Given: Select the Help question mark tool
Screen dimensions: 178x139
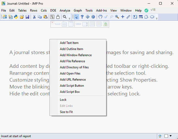Looking at the screenshot, I should tap(82, 17).
